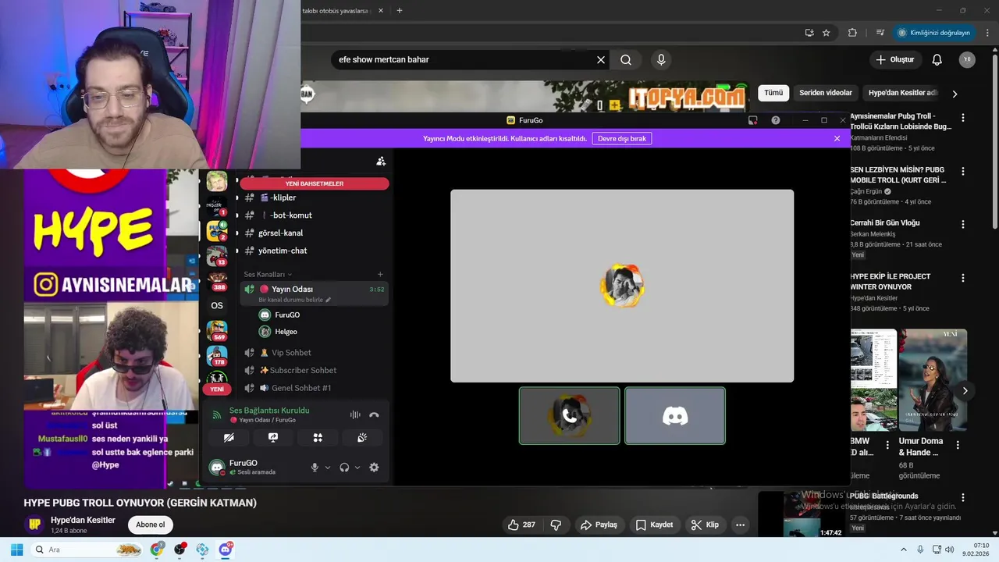Open the görsel-kanal text channel
This screenshot has width=999, height=562.
(314, 233)
